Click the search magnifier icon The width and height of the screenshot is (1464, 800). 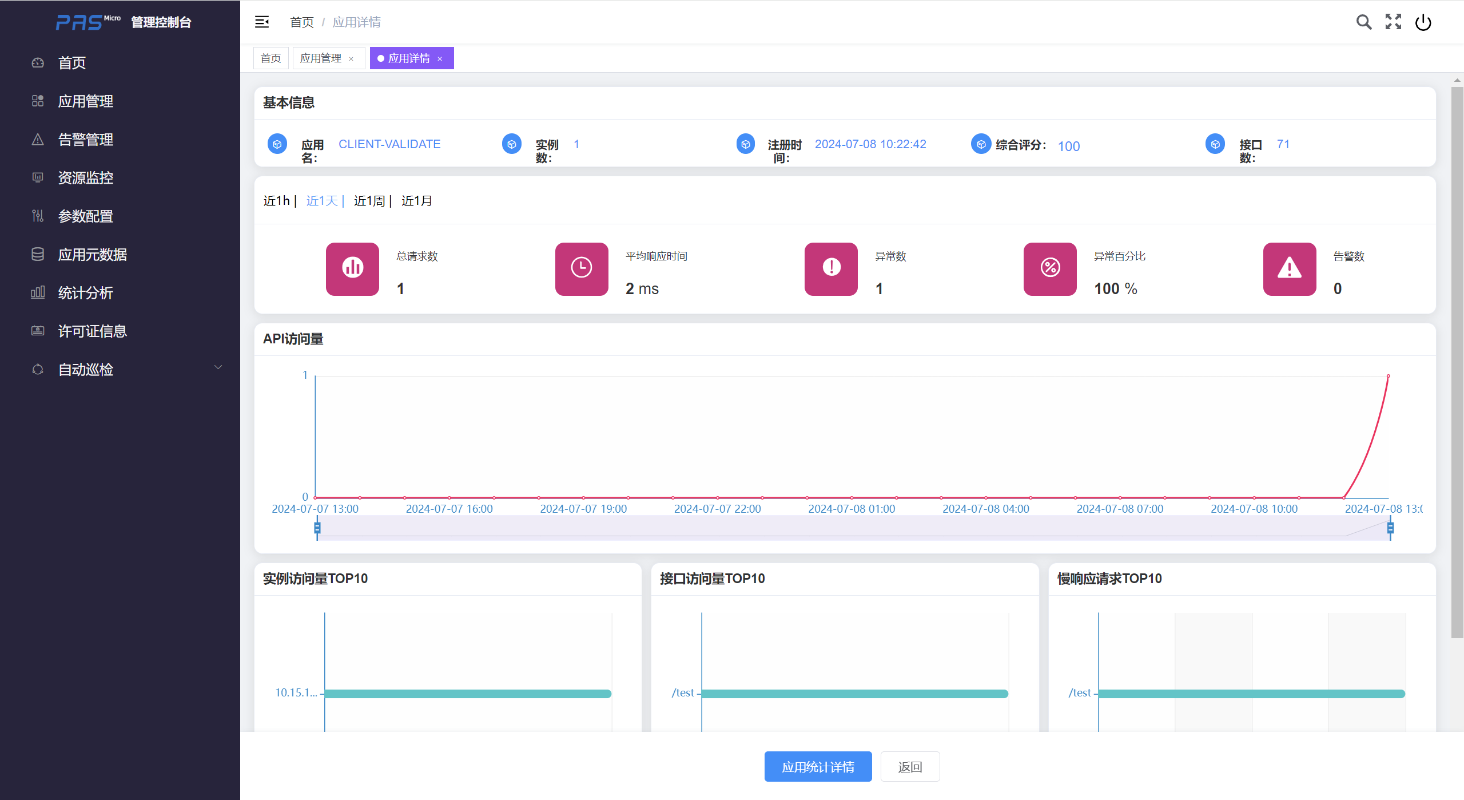pos(1363,22)
